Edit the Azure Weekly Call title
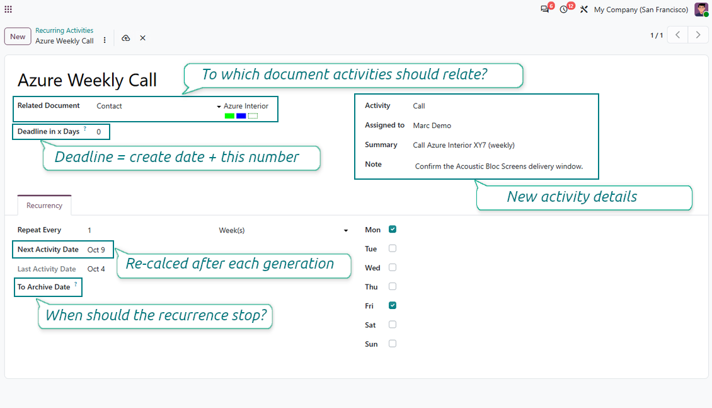The width and height of the screenshot is (712, 408). 87,81
